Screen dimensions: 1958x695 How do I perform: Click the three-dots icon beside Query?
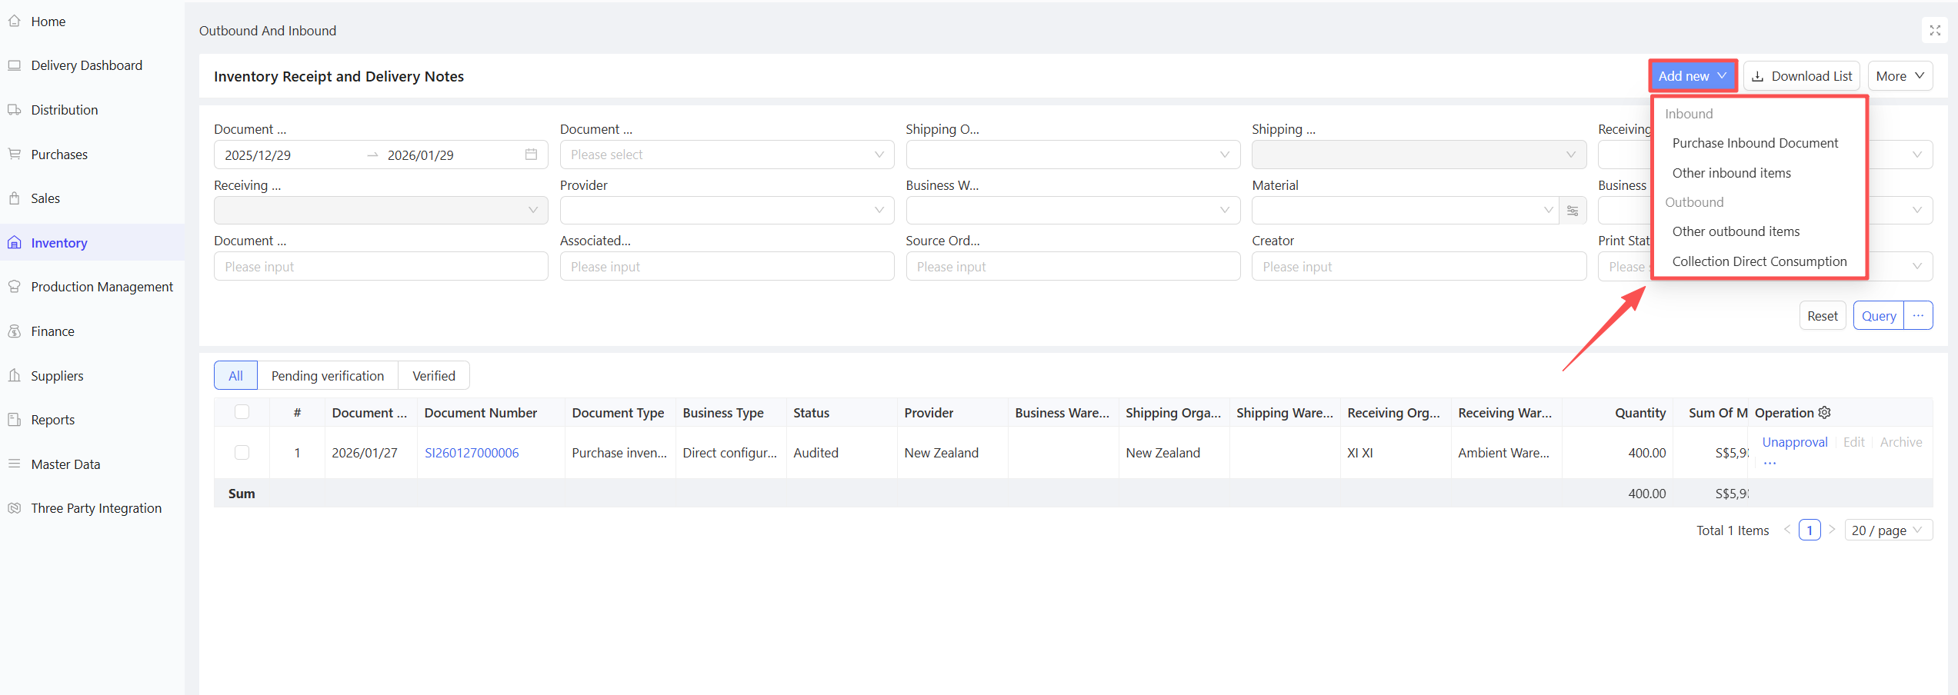pos(1918,316)
